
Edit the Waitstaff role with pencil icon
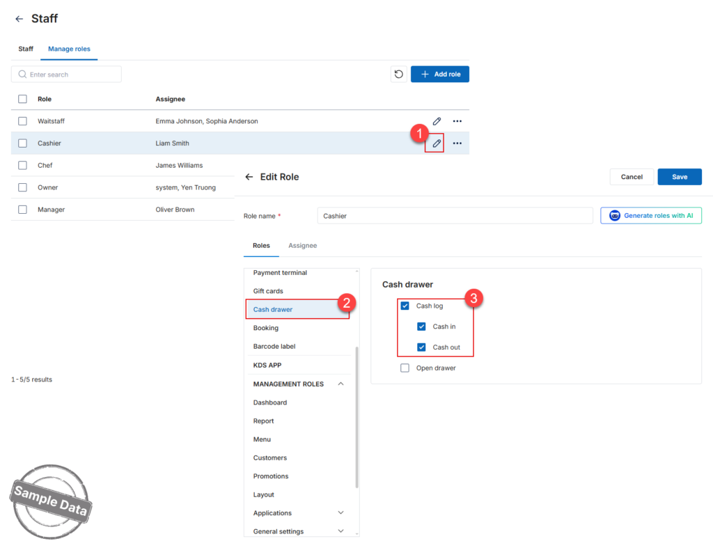[x=437, y=121]
